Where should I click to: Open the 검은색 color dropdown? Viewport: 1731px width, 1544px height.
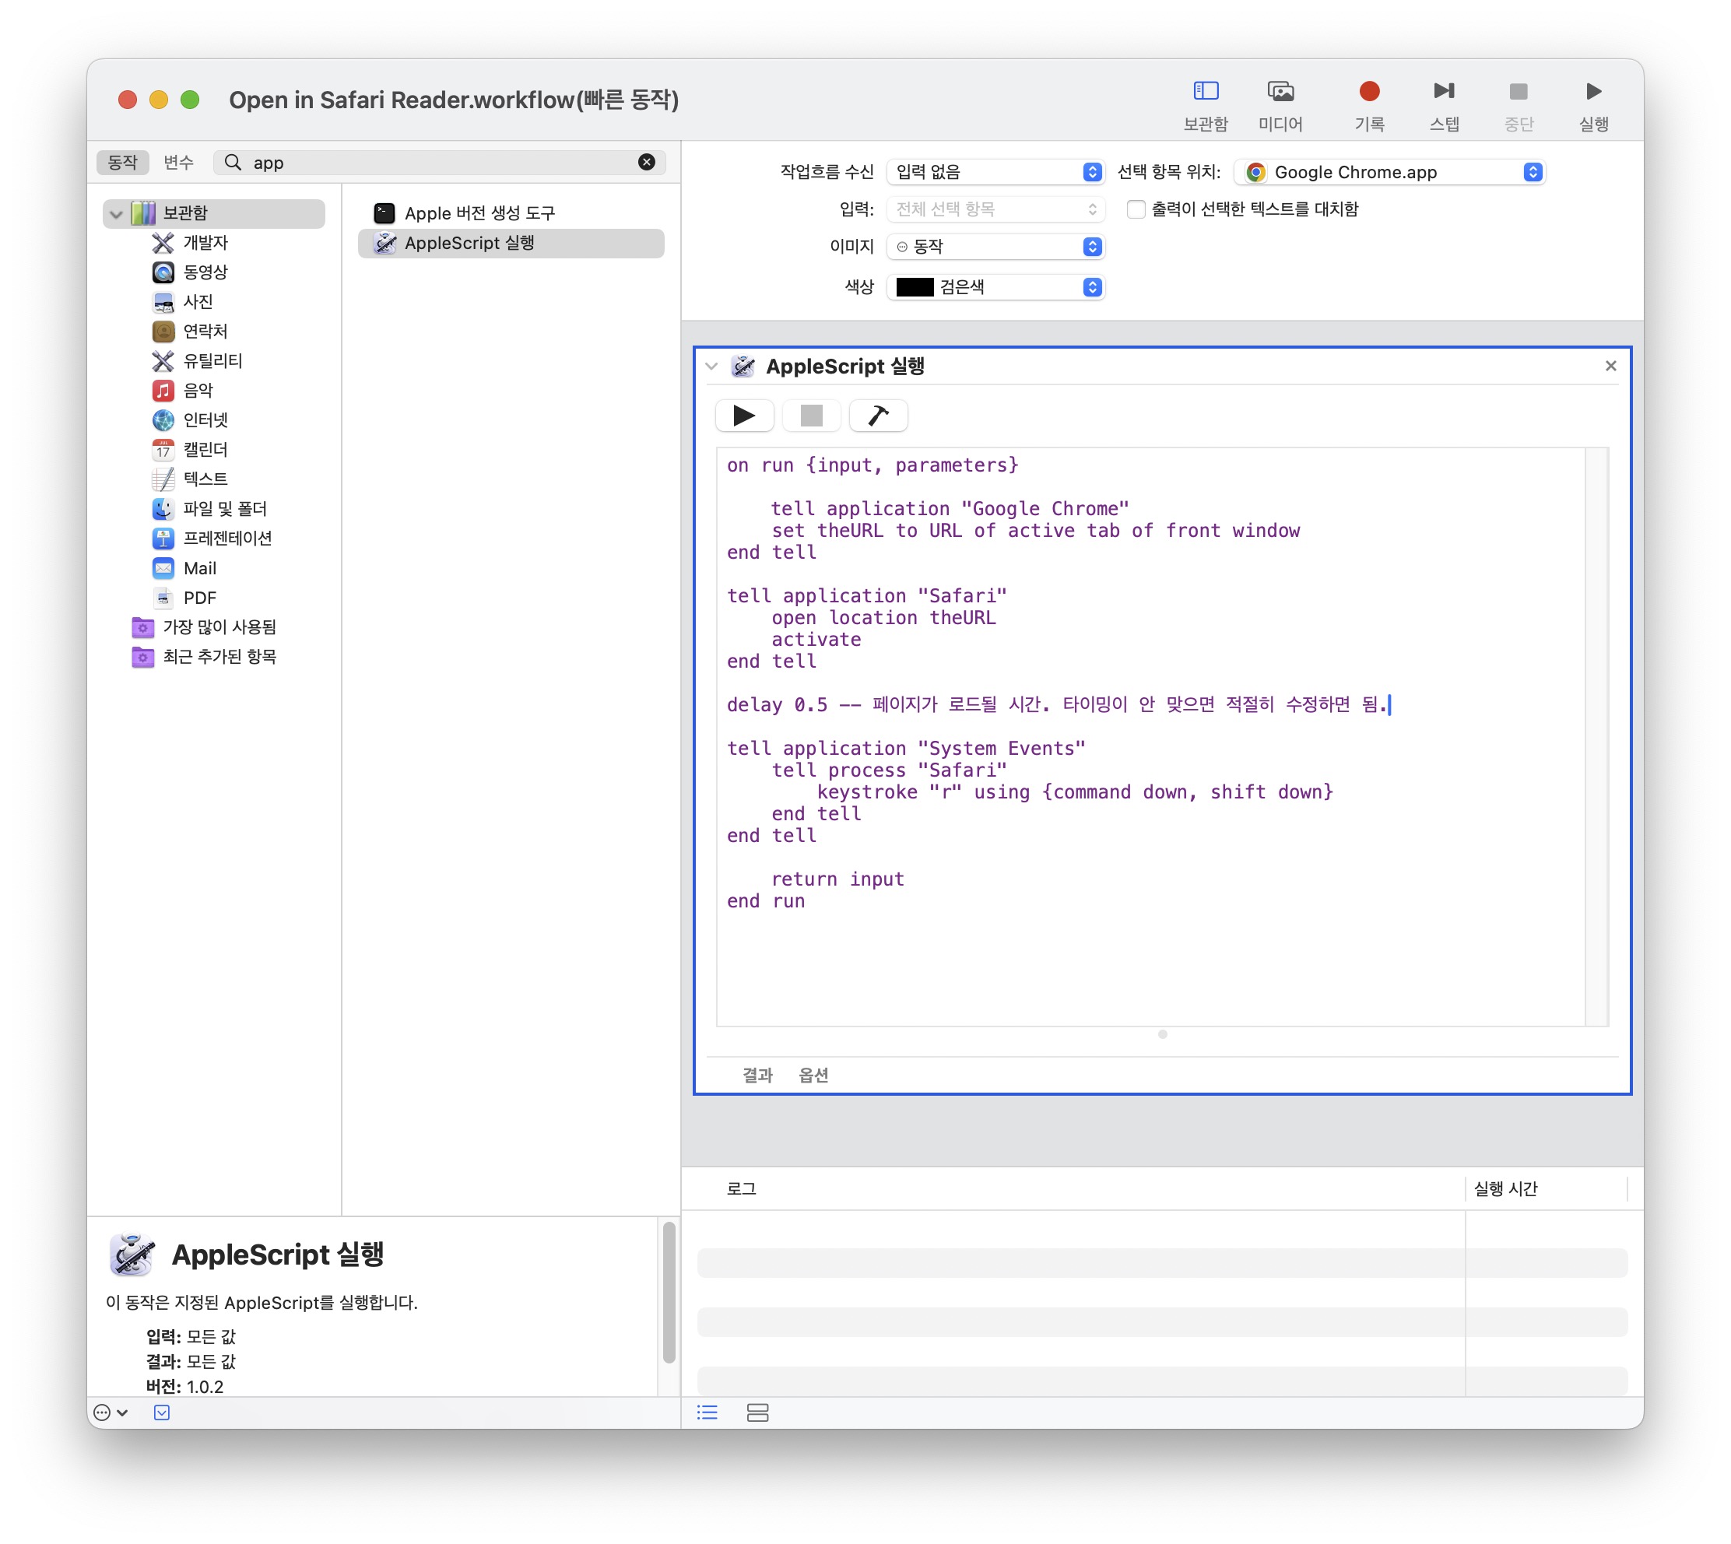[x=995, y=286]
